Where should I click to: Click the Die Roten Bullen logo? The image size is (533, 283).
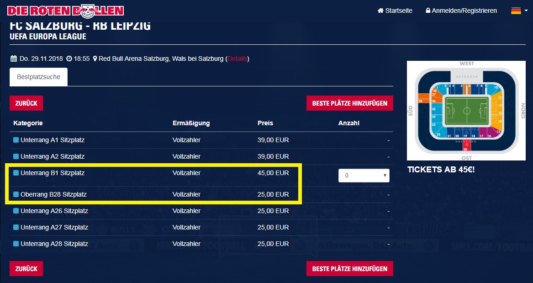[x=65, y=11]
